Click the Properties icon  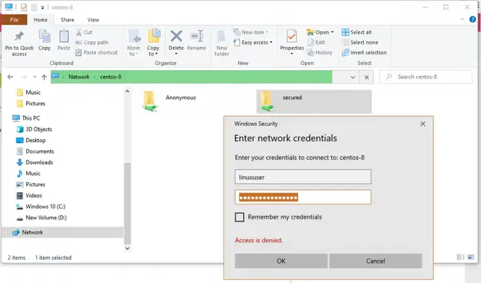click(291, 36)
